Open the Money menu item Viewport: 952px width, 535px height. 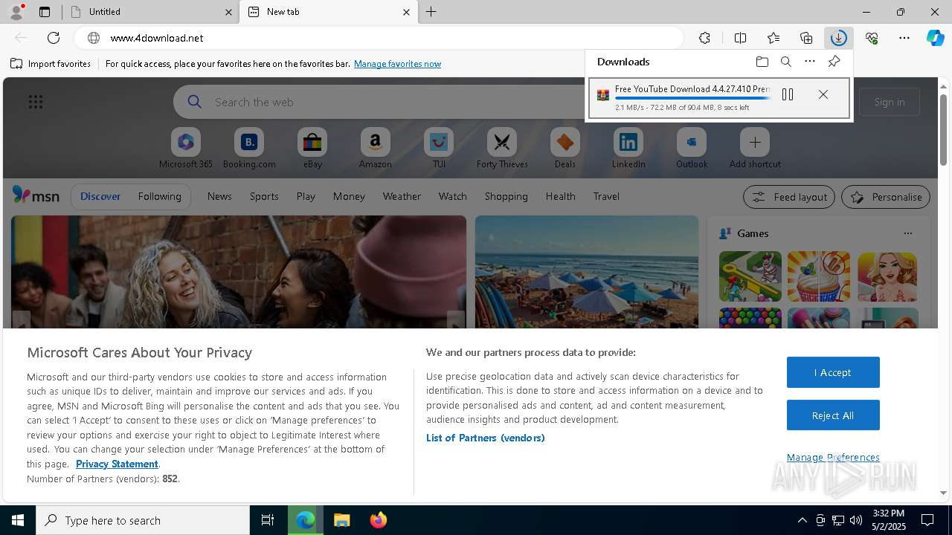[349, 196]
